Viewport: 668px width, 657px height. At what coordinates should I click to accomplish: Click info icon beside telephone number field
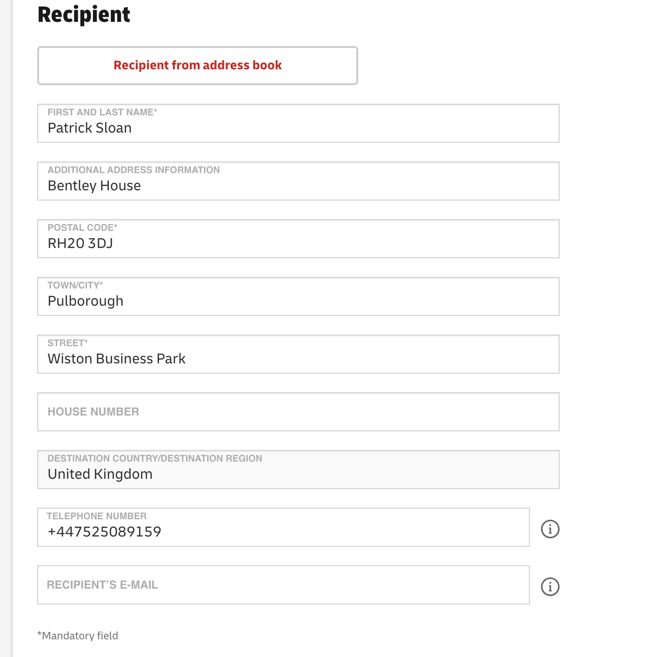550,529
